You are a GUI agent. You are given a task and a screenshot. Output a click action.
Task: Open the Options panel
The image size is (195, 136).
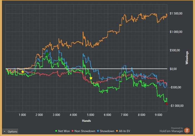(x=10, y=132)
